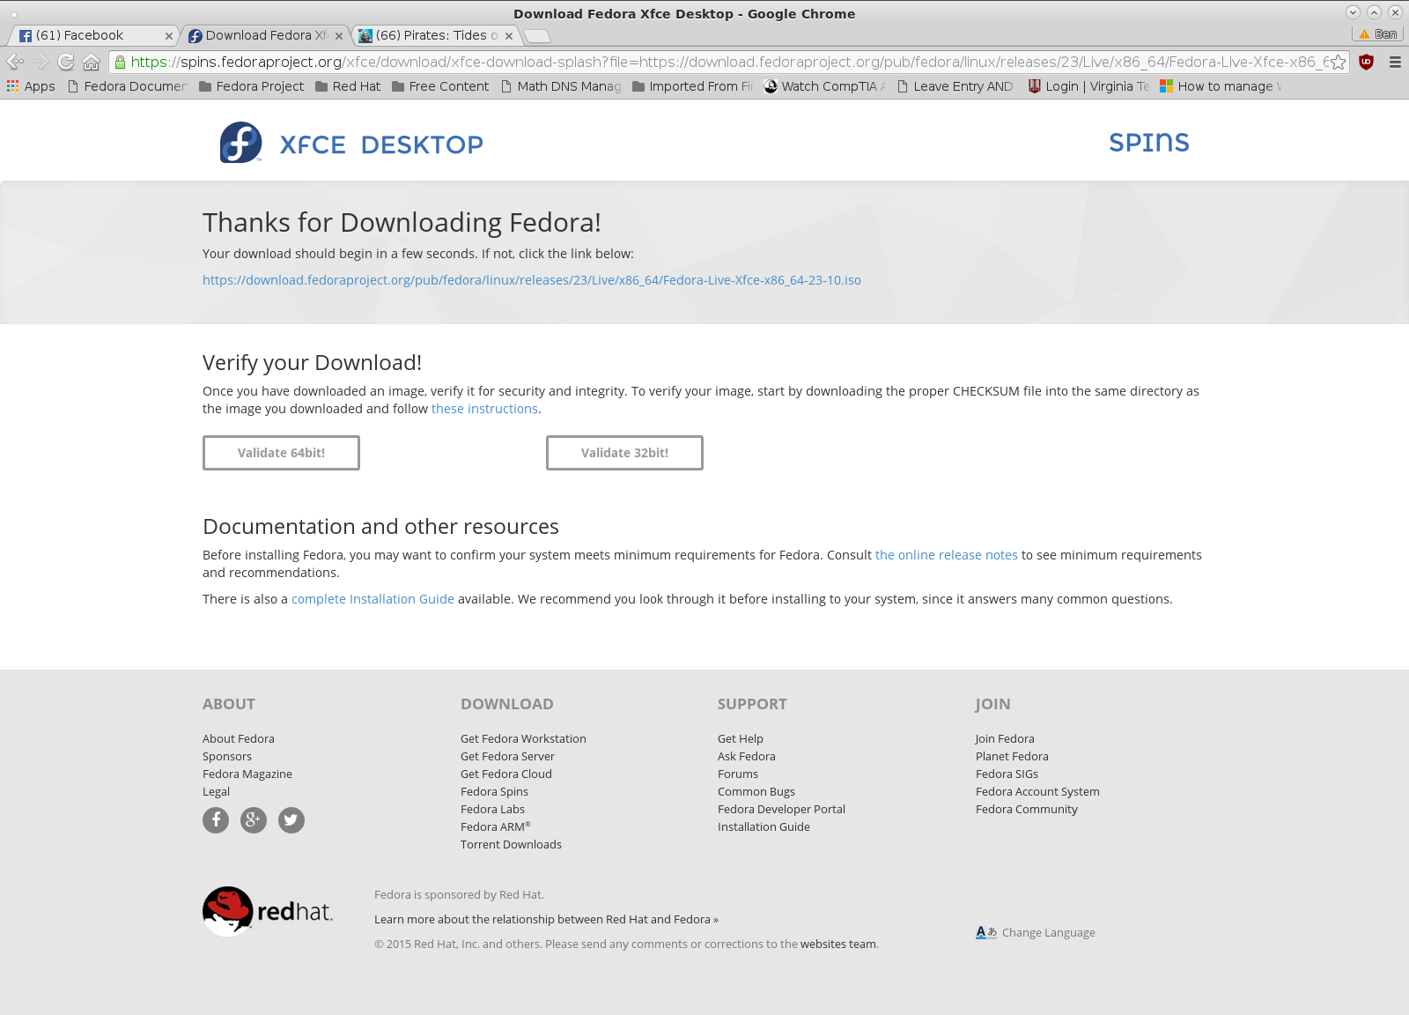Click the Validate 64bit! button

(x=281, y=453)
